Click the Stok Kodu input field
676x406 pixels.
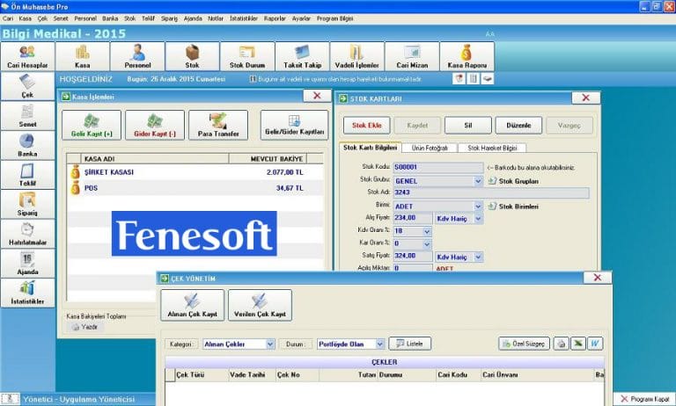click(x=437, y=167)
